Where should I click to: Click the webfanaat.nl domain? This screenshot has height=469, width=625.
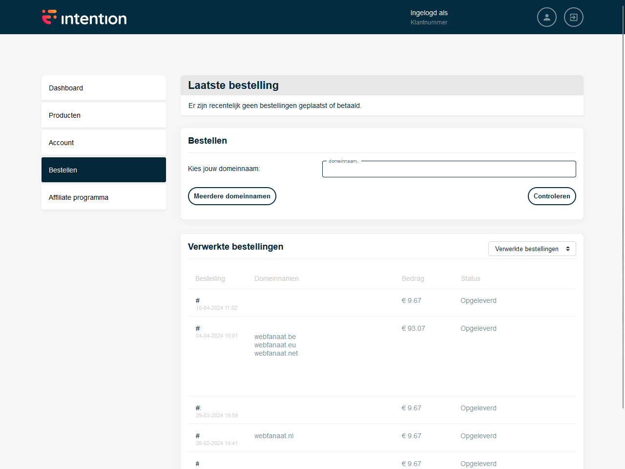(273, 436)
